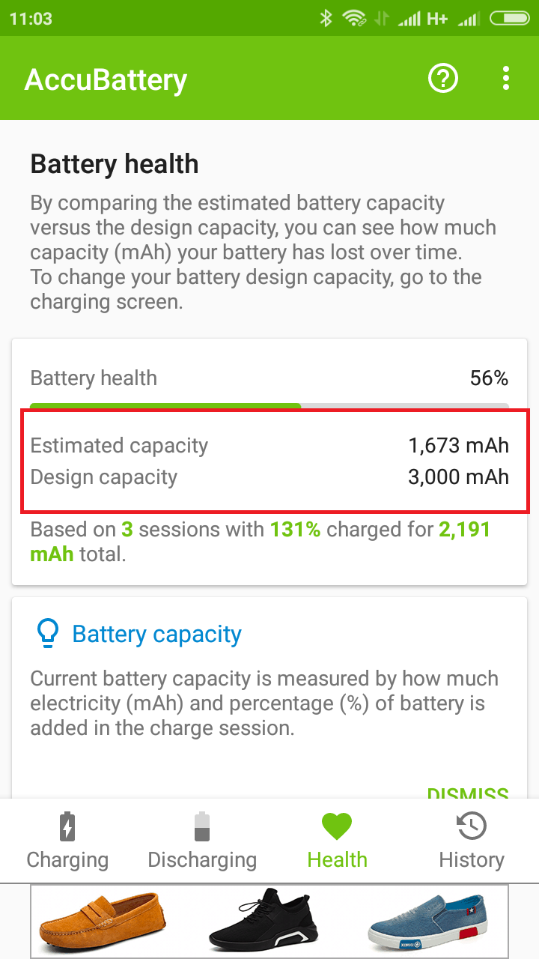This screenshot has height=959, width=539.
Task: Open the three-dot overflow menu
Action: click(x=506, y=78)
